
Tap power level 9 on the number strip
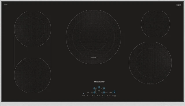point(110,96)
